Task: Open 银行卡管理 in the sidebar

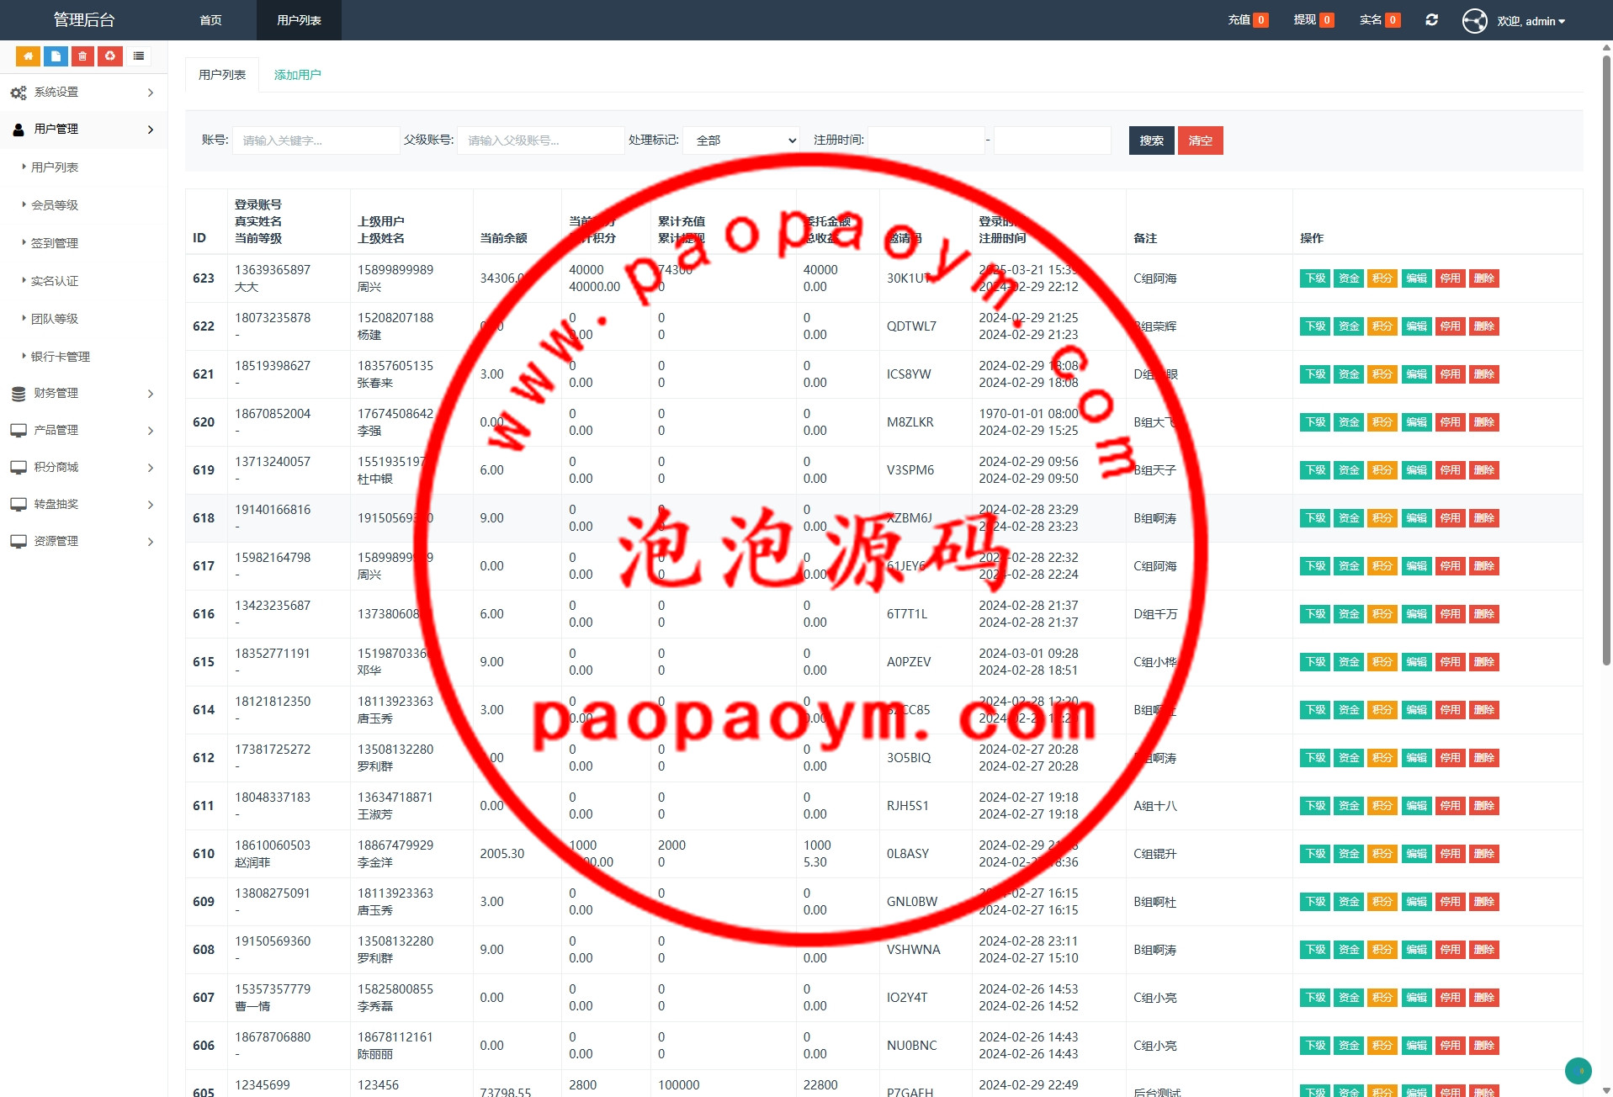Action: 61,357
